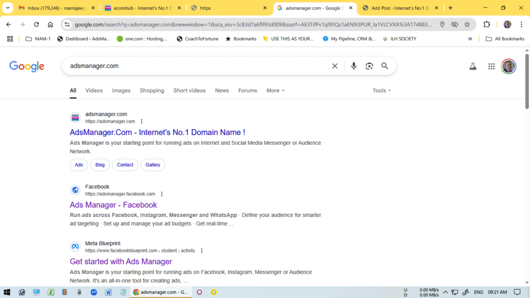Open the Ads Manager - Facebook result
The image size is (530, 298).
(113, 205)
